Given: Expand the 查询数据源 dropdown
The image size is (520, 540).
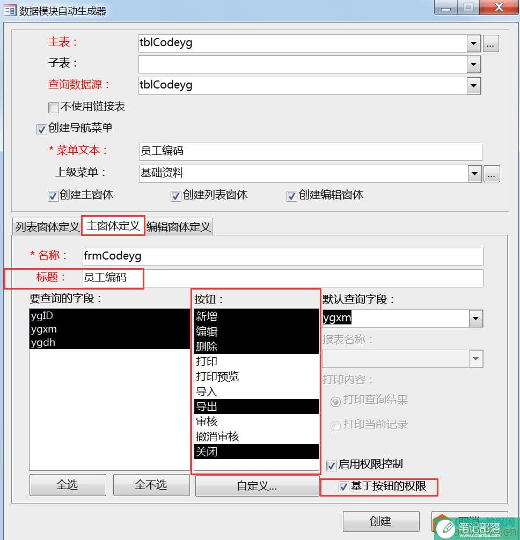Looking at the screenshot, I should [x=473, y=86].
